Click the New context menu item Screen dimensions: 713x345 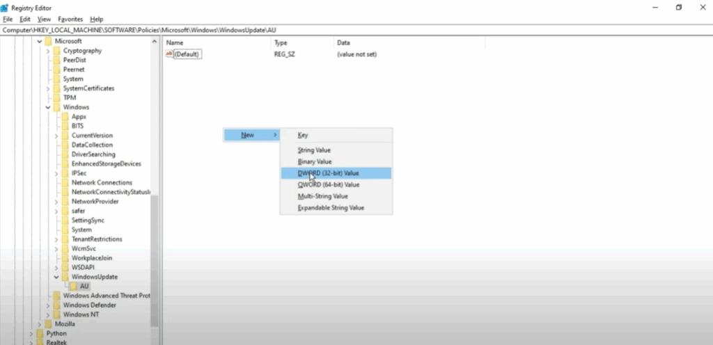(x=251, y=135)
